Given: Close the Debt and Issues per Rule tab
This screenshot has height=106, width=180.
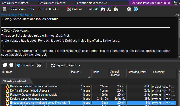Looking at the screenshot, I should (169, 3).
